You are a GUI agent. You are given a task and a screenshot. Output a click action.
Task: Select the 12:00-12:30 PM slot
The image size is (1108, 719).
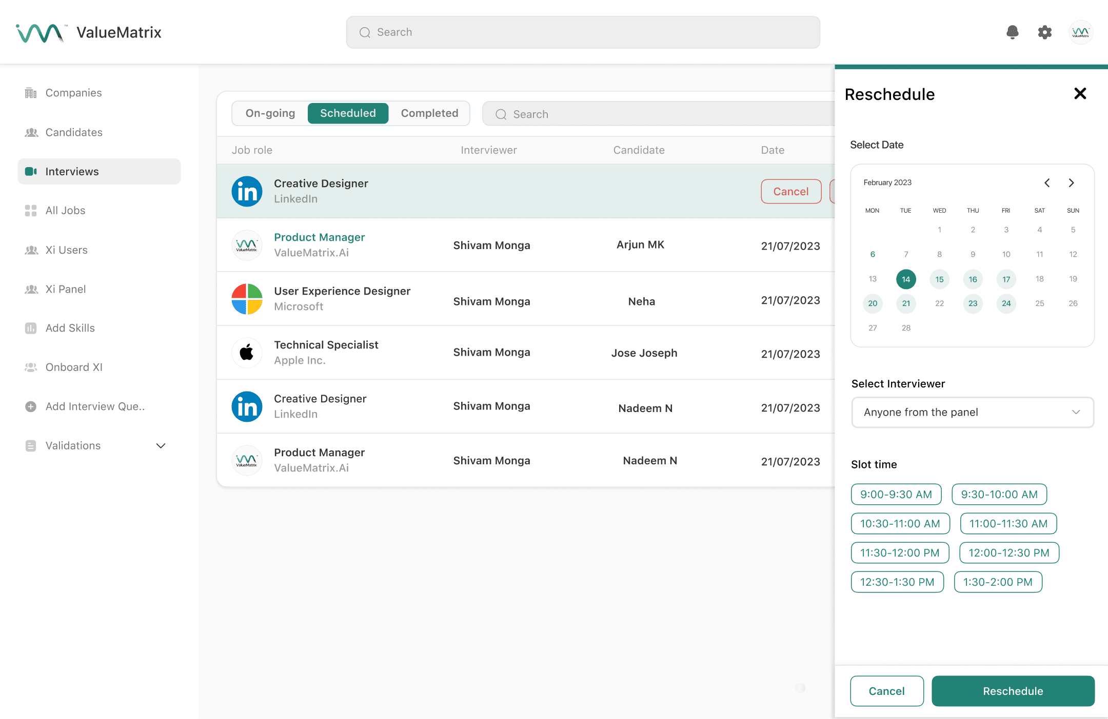[1008, 553]
